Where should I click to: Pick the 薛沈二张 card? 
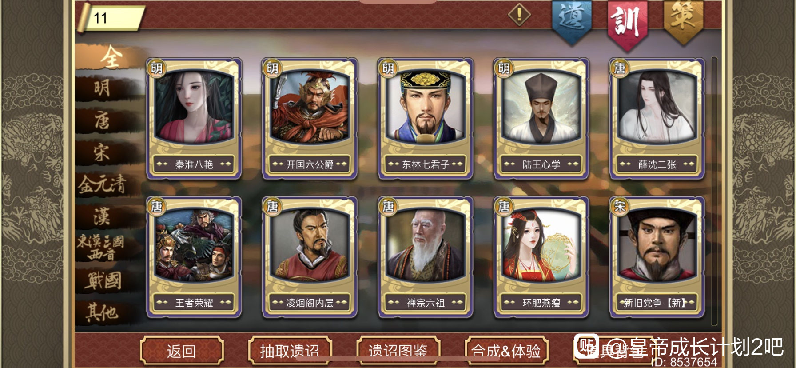pos(657,119)
